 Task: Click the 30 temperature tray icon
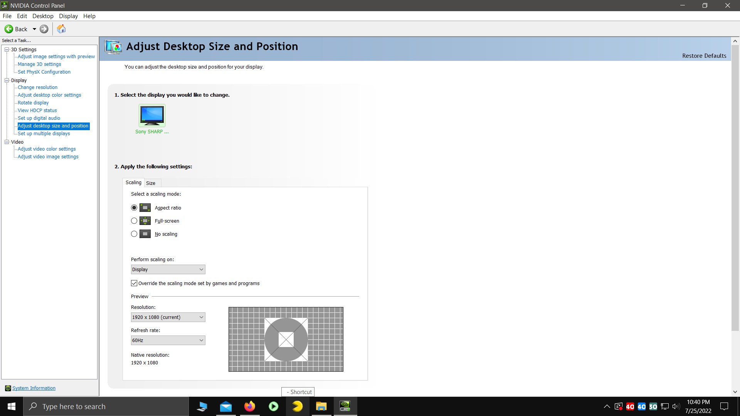click(x=653, y=406)
